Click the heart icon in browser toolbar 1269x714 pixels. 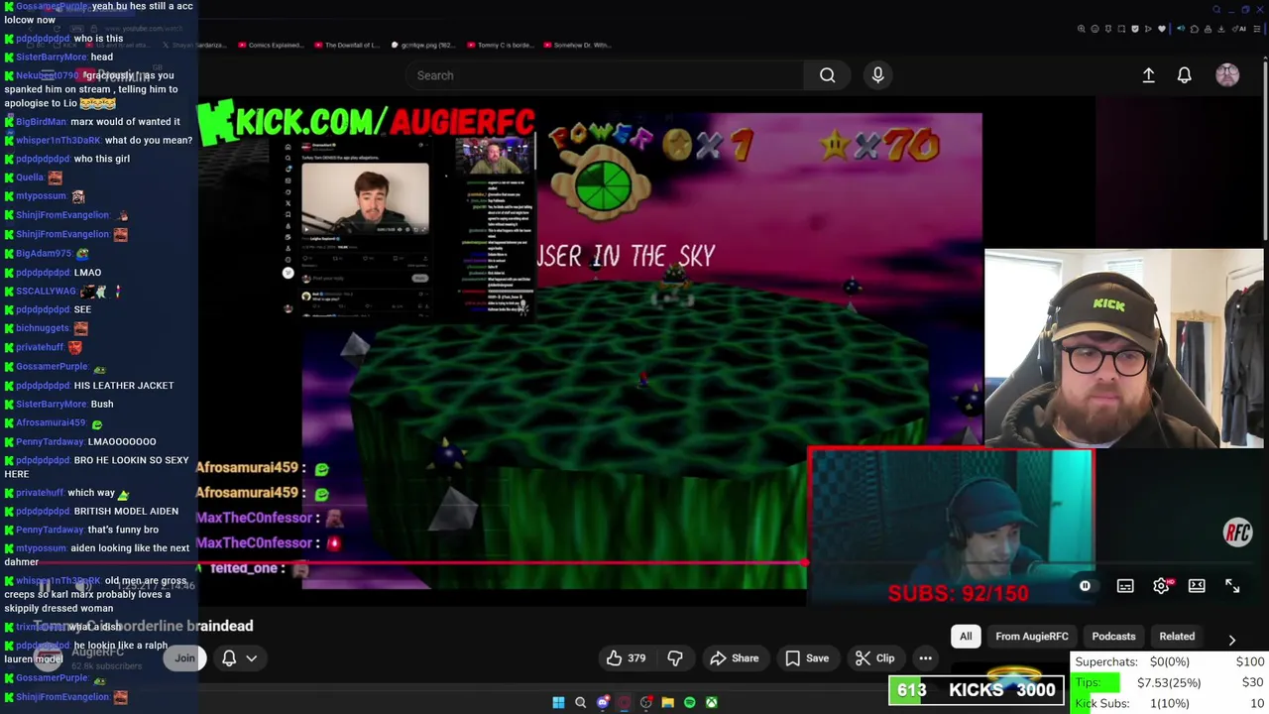(1162, 29)
